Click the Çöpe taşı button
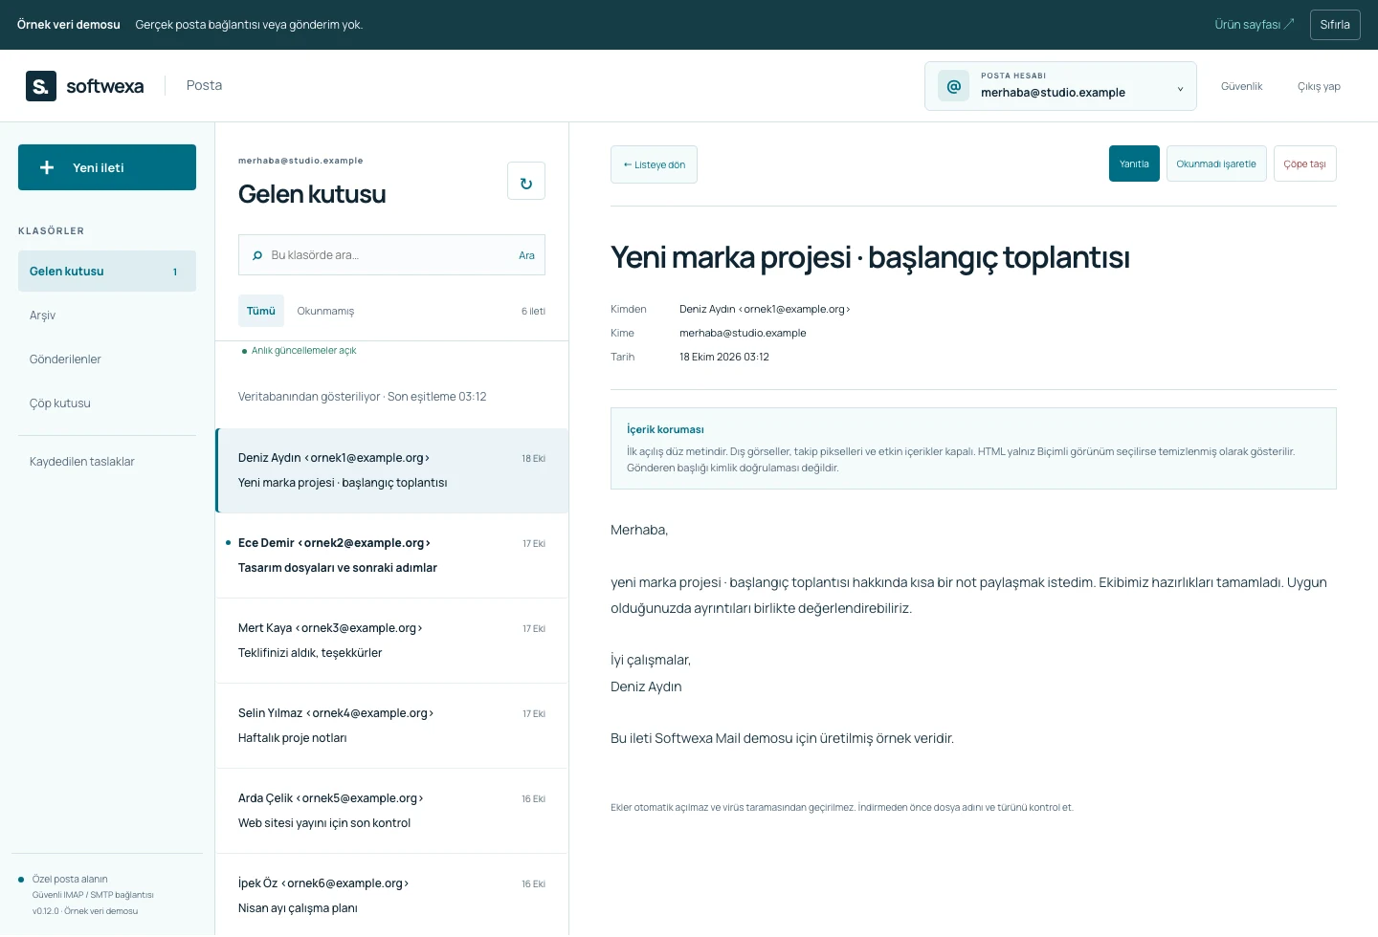 1305,163
